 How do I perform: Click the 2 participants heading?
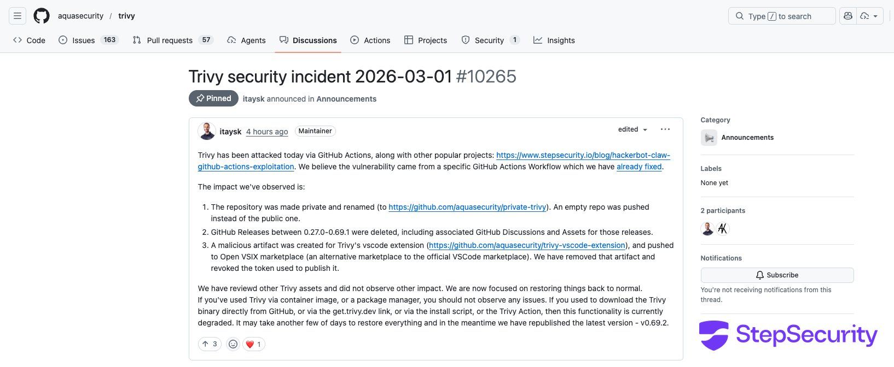point(723,211)
